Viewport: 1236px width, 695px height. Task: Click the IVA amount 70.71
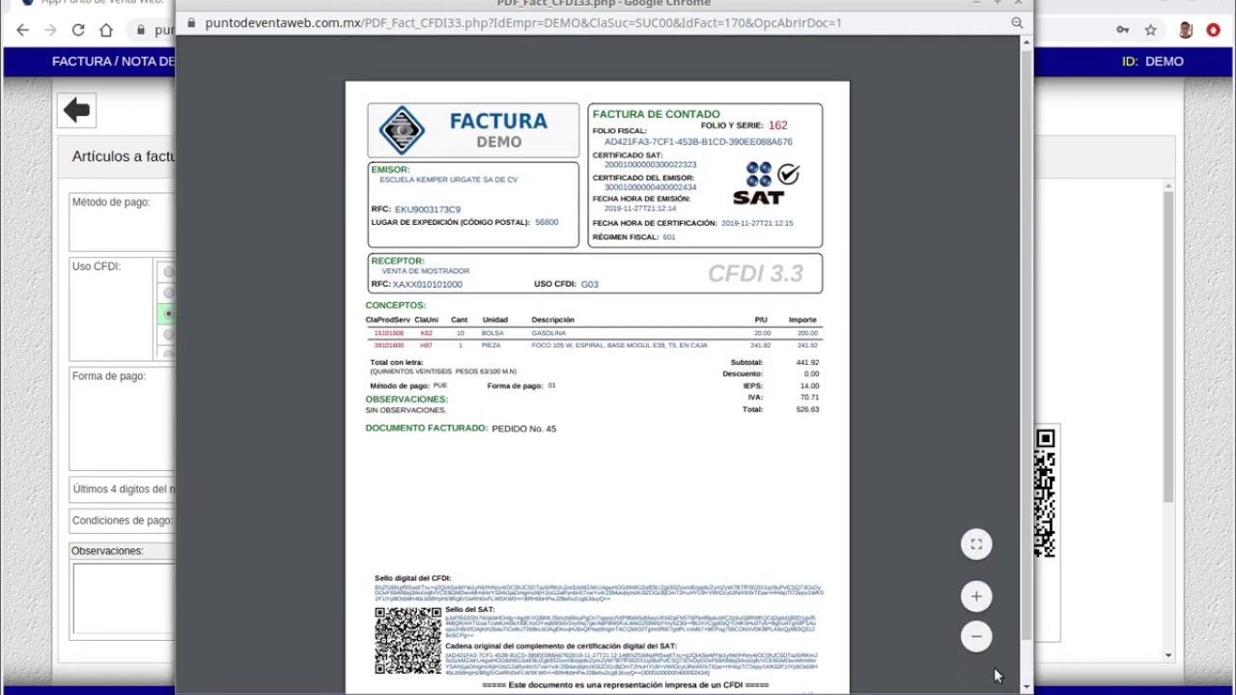pyautogui.click(x=809, y=397)
